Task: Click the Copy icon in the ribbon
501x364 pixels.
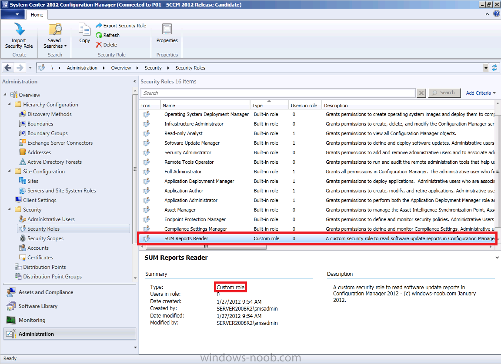Action: (x=85, y=30)
